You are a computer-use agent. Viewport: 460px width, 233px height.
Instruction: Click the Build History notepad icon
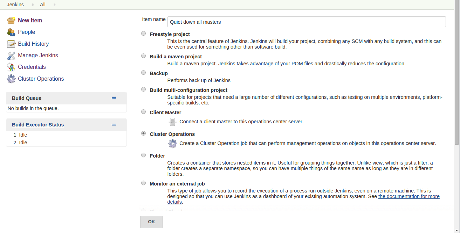pyautogui.click(x=11, y=44)
